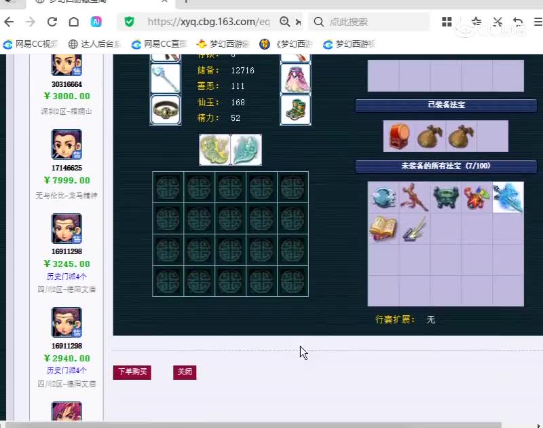Open character listing priced ￥3800.00
This screenshot has height=428, width=543.
tap(67, 96)
